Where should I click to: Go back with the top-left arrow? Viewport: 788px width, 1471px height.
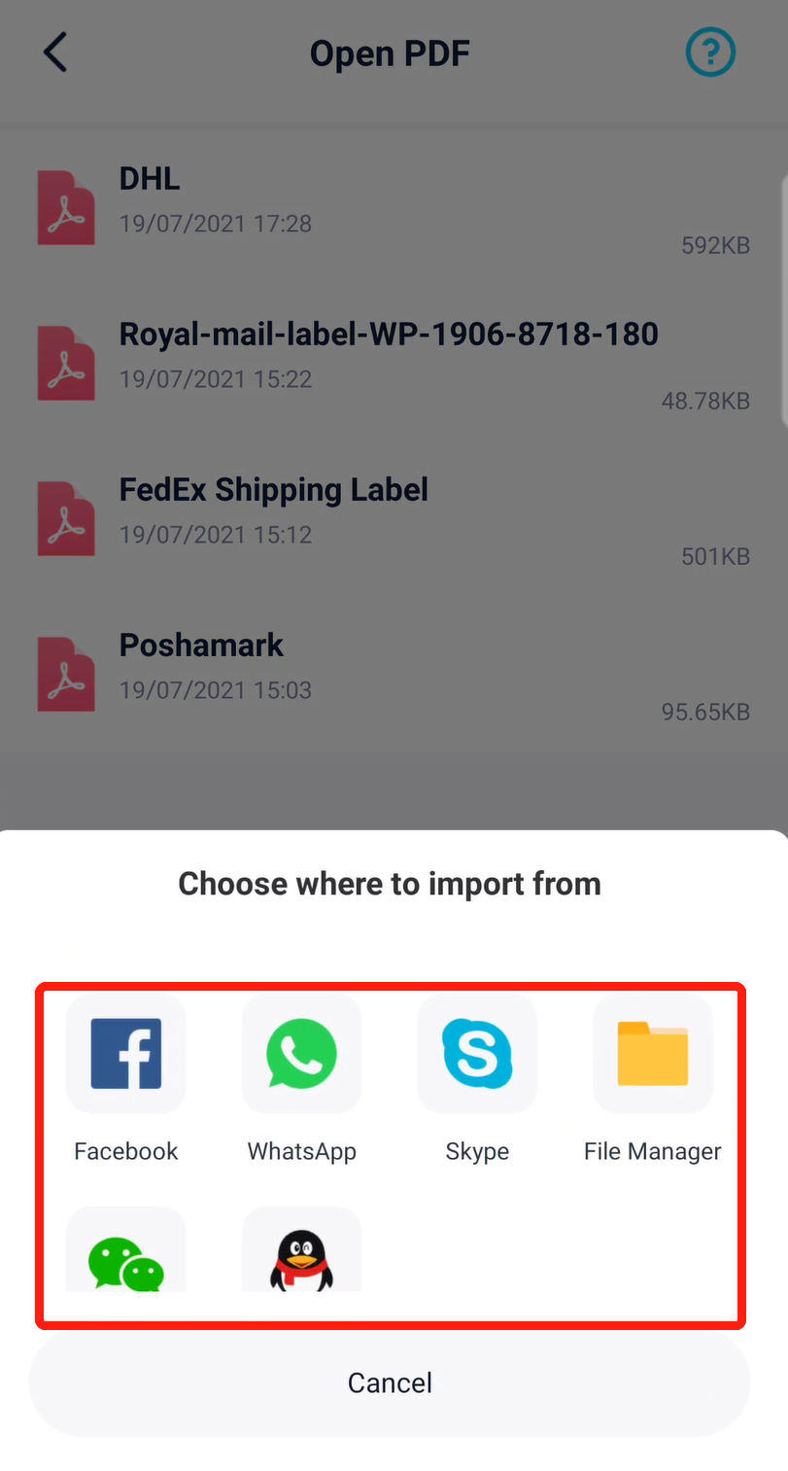click(x=55, y=53)
